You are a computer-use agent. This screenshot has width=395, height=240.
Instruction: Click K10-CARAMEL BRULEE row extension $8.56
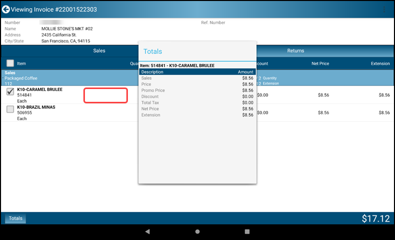[384, 95]
